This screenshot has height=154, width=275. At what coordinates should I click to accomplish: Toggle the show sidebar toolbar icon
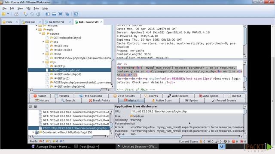click(48, 14)
